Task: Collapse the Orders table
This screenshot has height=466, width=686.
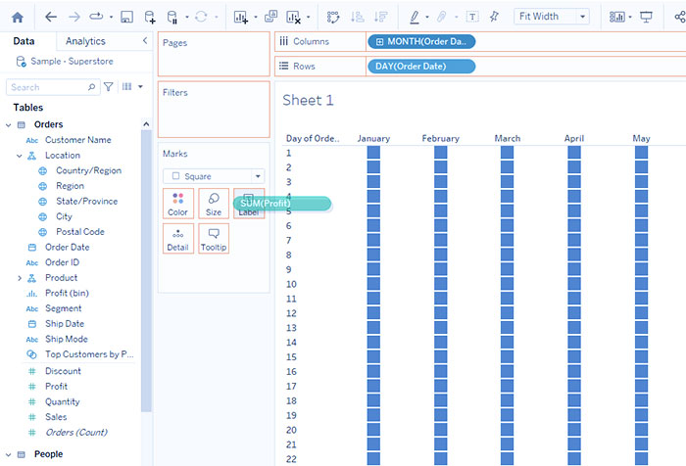Action: coord(8,125)
